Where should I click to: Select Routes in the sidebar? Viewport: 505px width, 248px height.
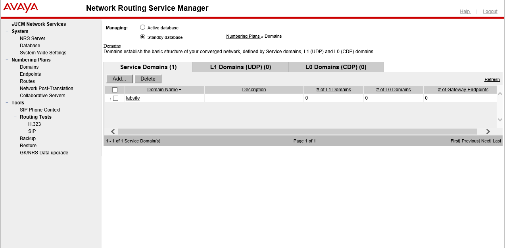click(27, 81)
